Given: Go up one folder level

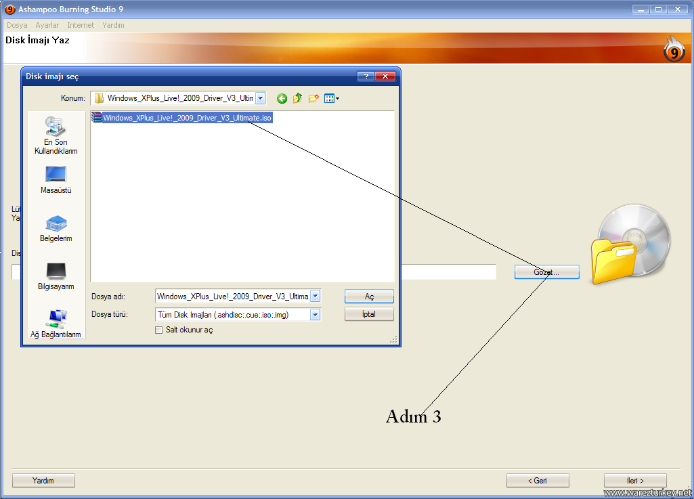Looking at the screenshot, I should [297, 98].
